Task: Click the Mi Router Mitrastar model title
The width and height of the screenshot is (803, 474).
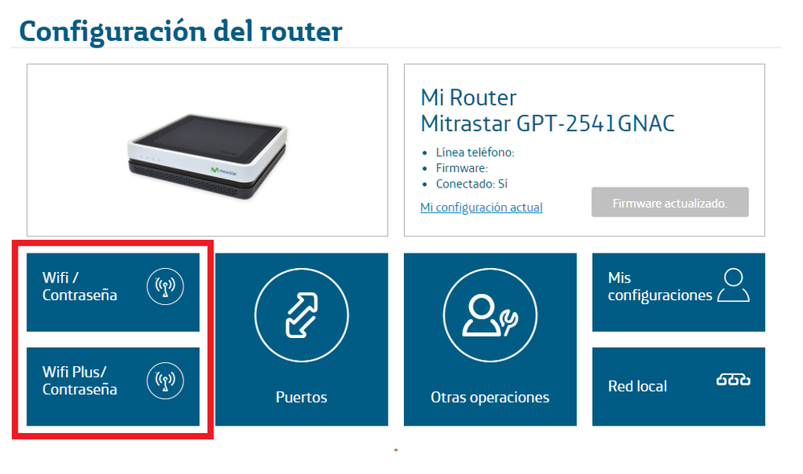Action: pos(547,111)
